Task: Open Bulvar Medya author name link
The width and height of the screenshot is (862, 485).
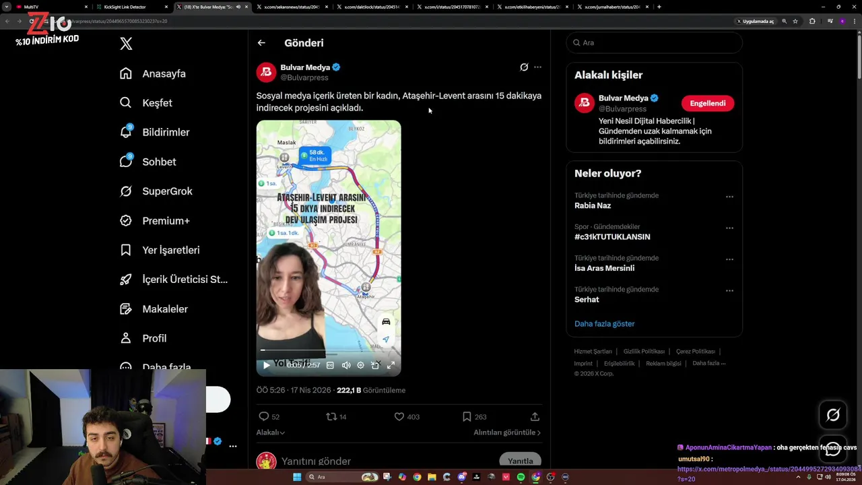Action: point(305,67)
